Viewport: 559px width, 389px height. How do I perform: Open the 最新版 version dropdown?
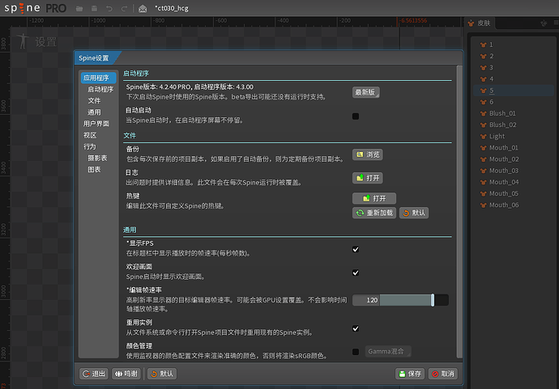[x=365, y=92]
